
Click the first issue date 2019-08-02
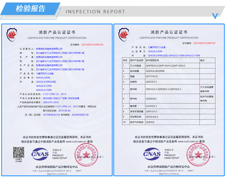(x=64, y=111)
